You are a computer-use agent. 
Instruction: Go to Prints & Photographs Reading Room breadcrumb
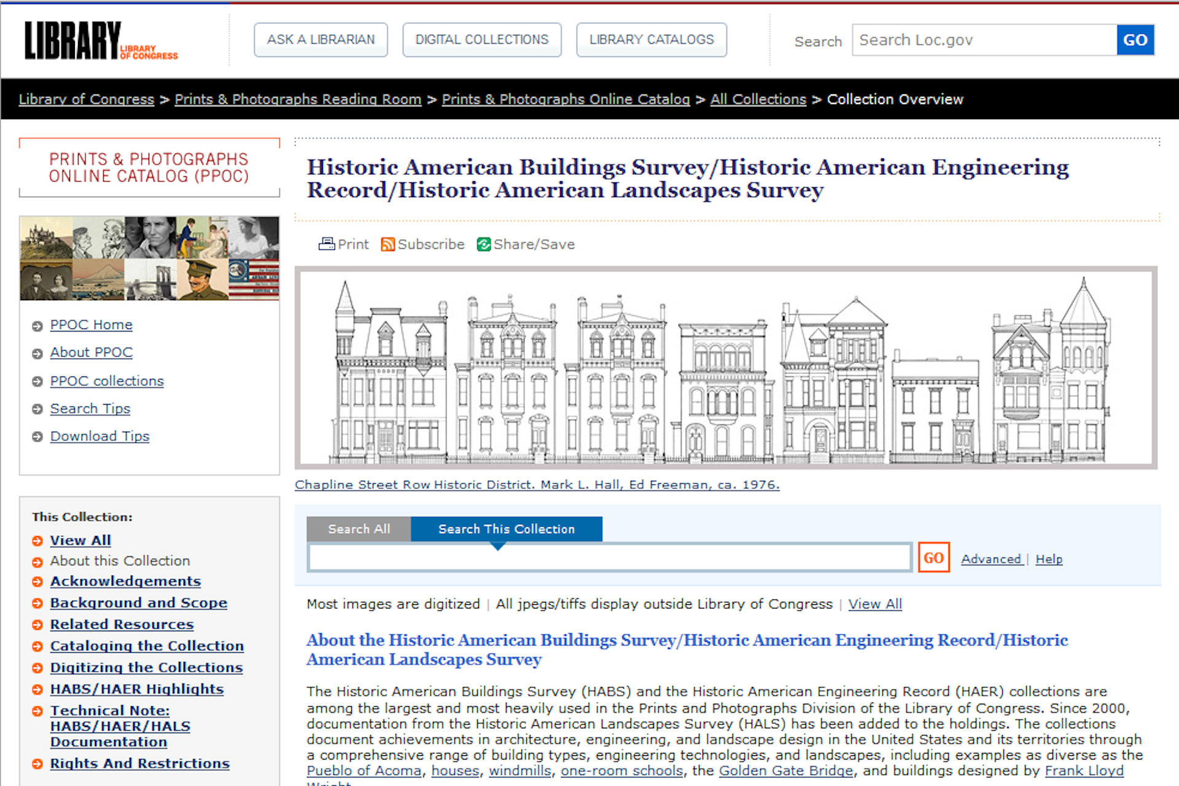click(x=298, y=99)
